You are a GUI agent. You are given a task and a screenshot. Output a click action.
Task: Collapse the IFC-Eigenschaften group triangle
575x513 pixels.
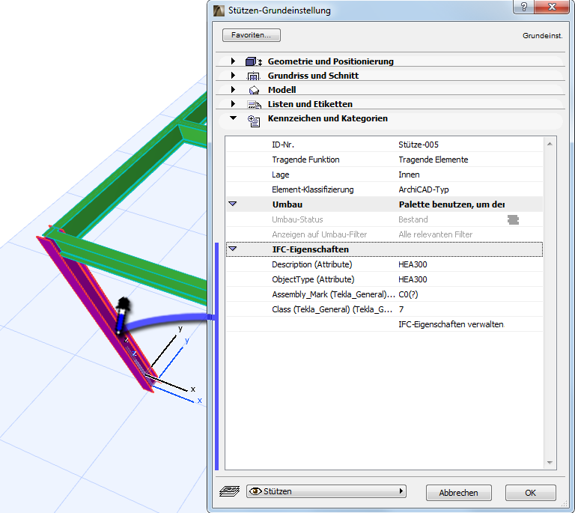click(233, 249)
